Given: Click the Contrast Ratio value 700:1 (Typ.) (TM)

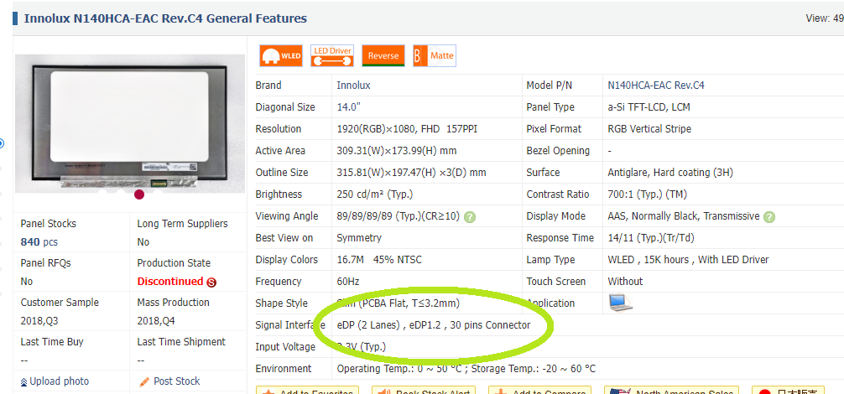Looking at the screenshot, I should (647, 194).
